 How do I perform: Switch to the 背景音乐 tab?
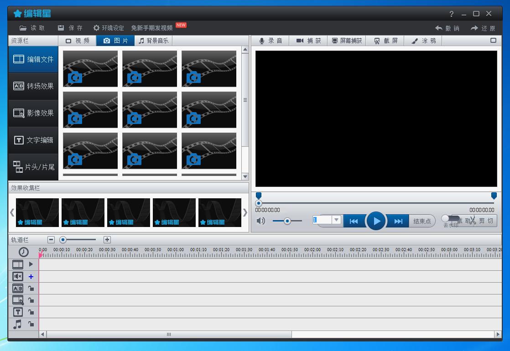click(x=153, y=41)
